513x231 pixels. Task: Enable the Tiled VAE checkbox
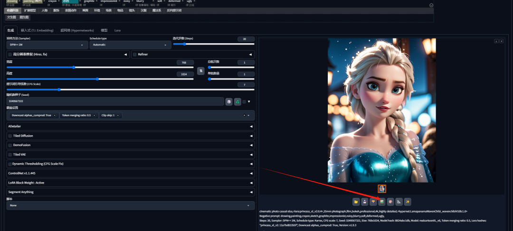(x=10, y=155)
